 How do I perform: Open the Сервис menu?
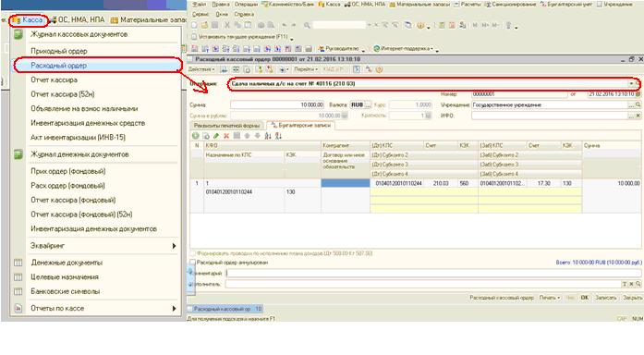tap(200, 14)
